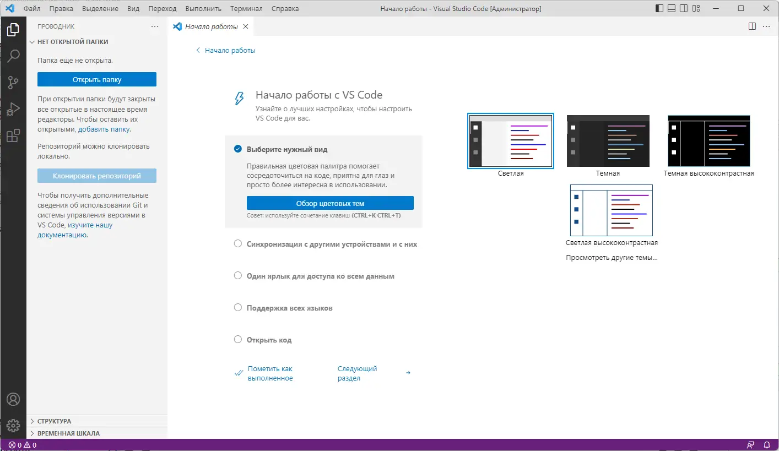This screenshot has height=451, width=779.
Task: Split the editor to the right
Action: tap(753, 26)
